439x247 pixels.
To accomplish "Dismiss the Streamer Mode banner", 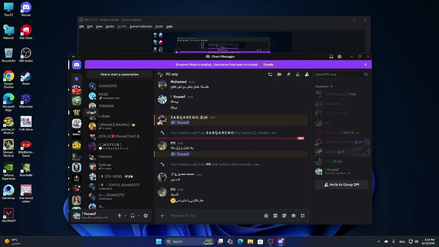I will pos(366,64).
